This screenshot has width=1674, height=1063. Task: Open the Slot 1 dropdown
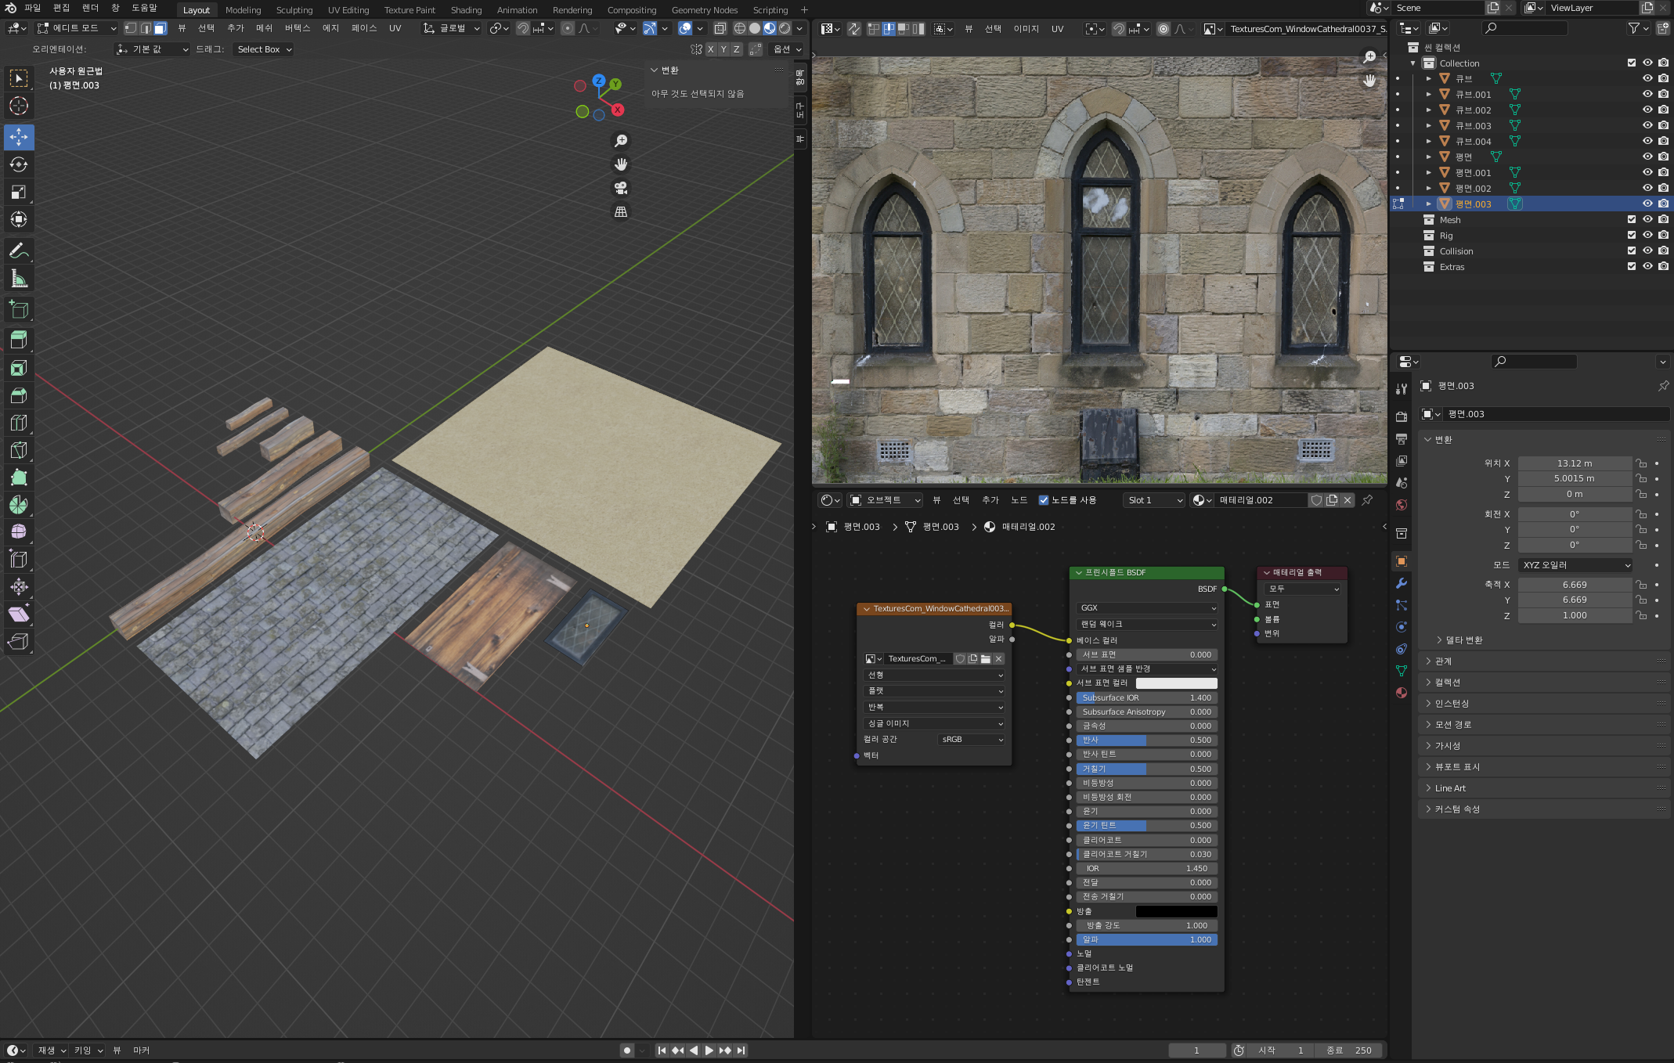(1154, 500)
